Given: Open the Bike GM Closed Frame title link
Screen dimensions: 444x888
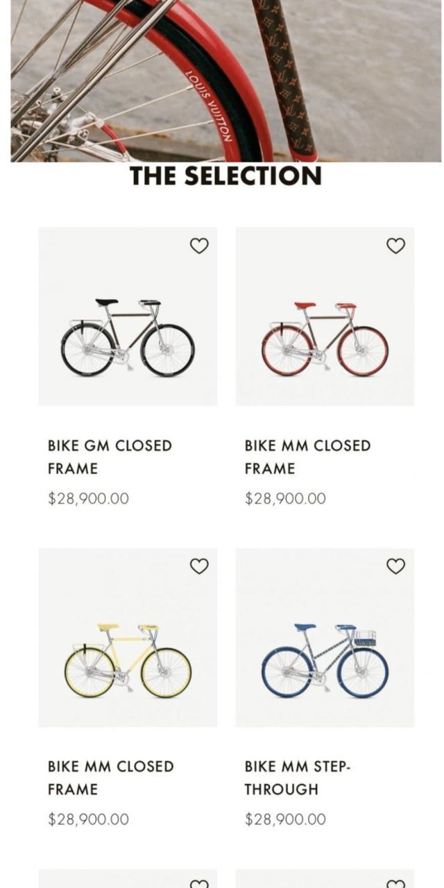Looking at the screenshot, I should [x=110, y=456].
